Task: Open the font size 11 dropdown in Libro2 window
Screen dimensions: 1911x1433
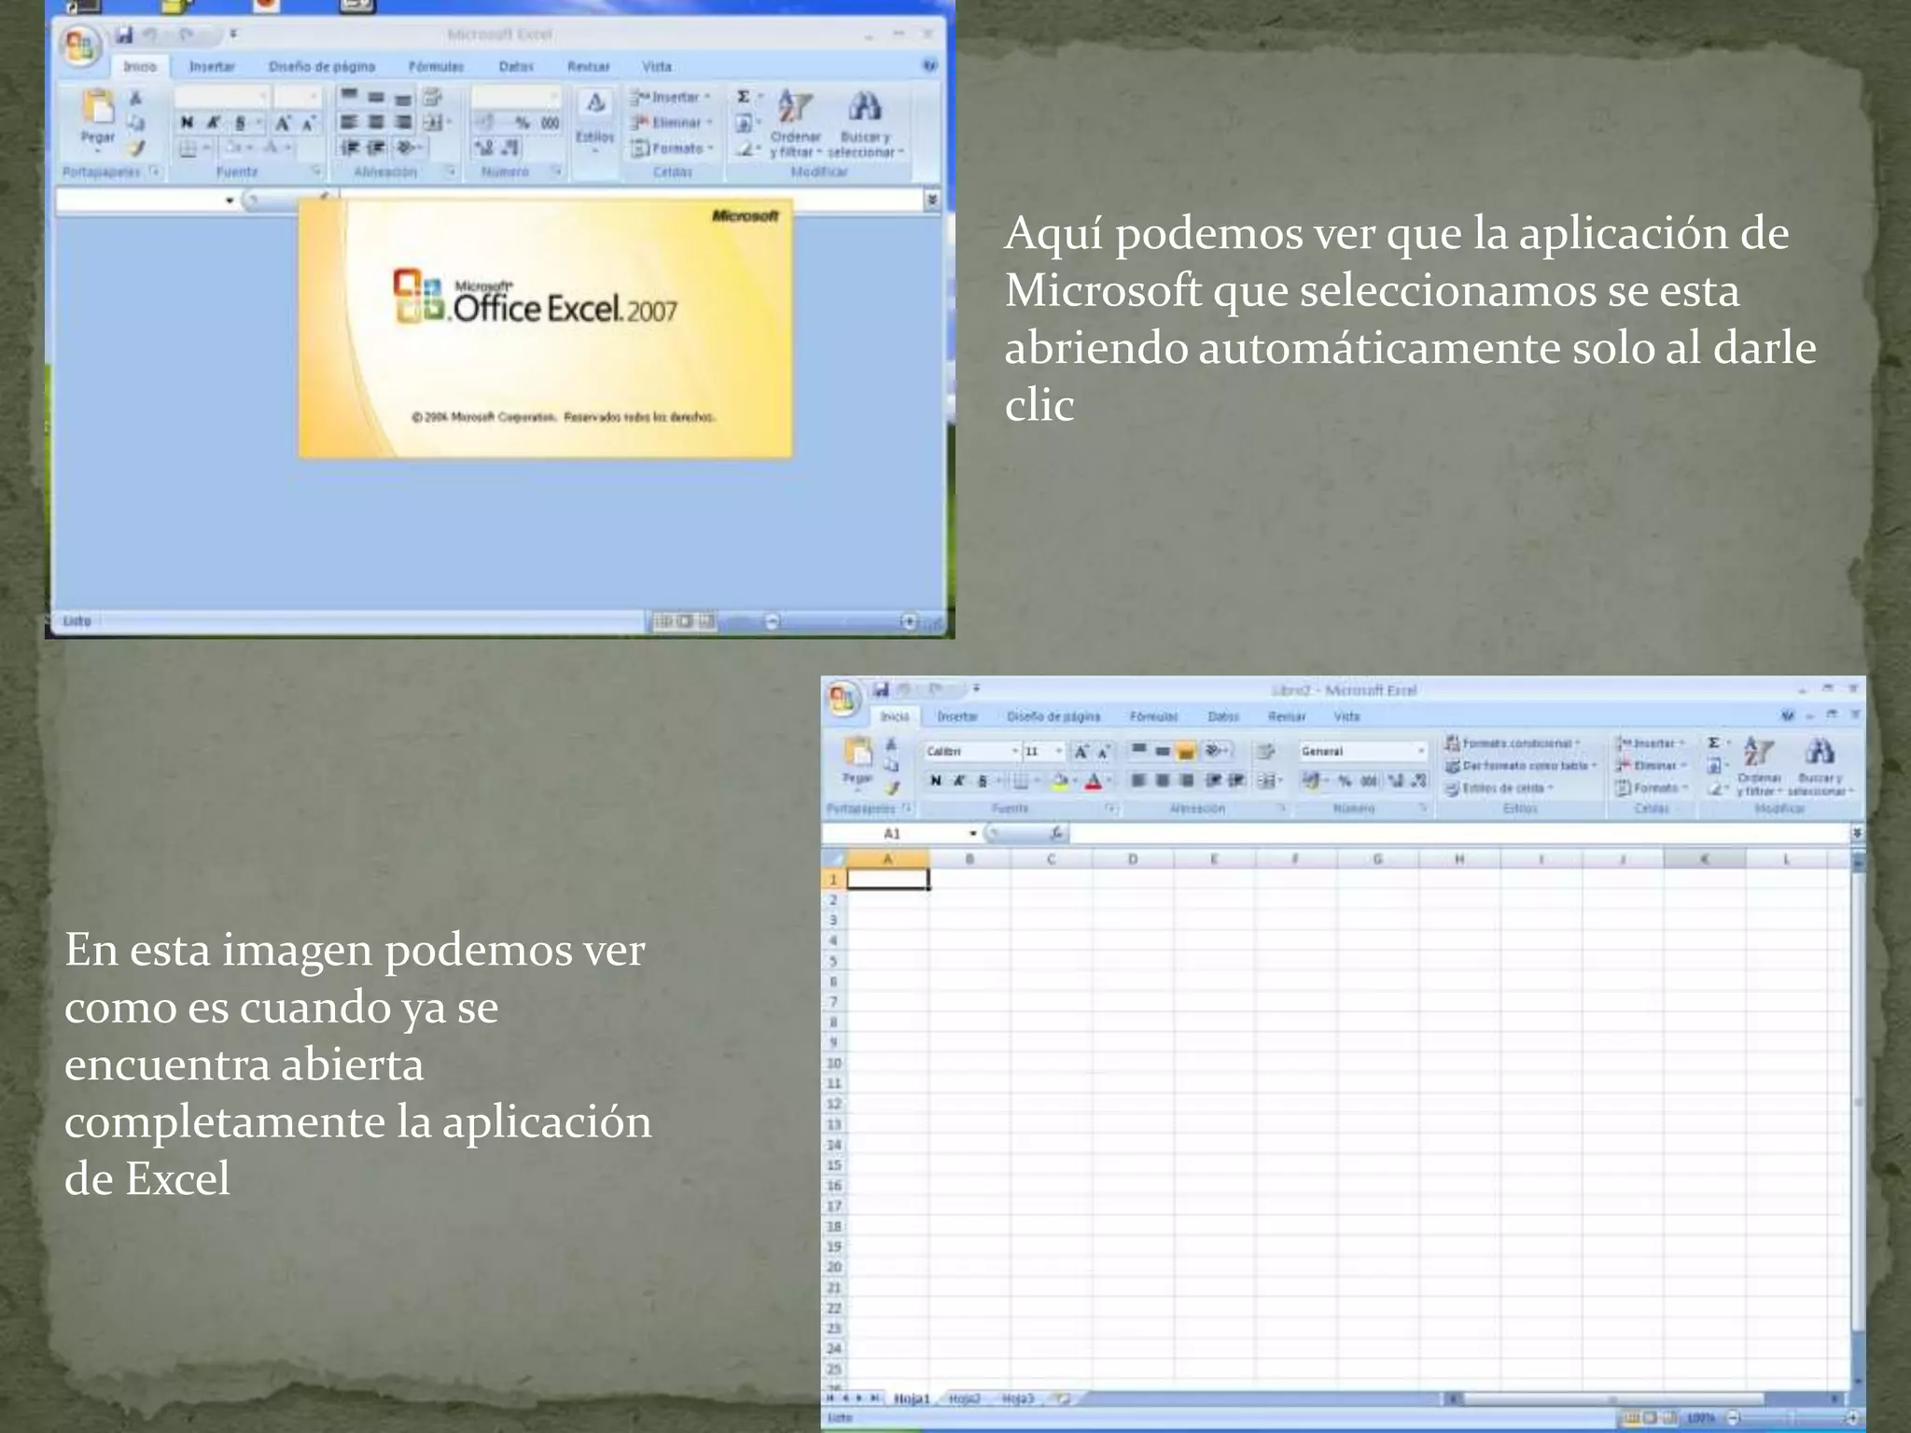Action: click(x=1058, y=751)
